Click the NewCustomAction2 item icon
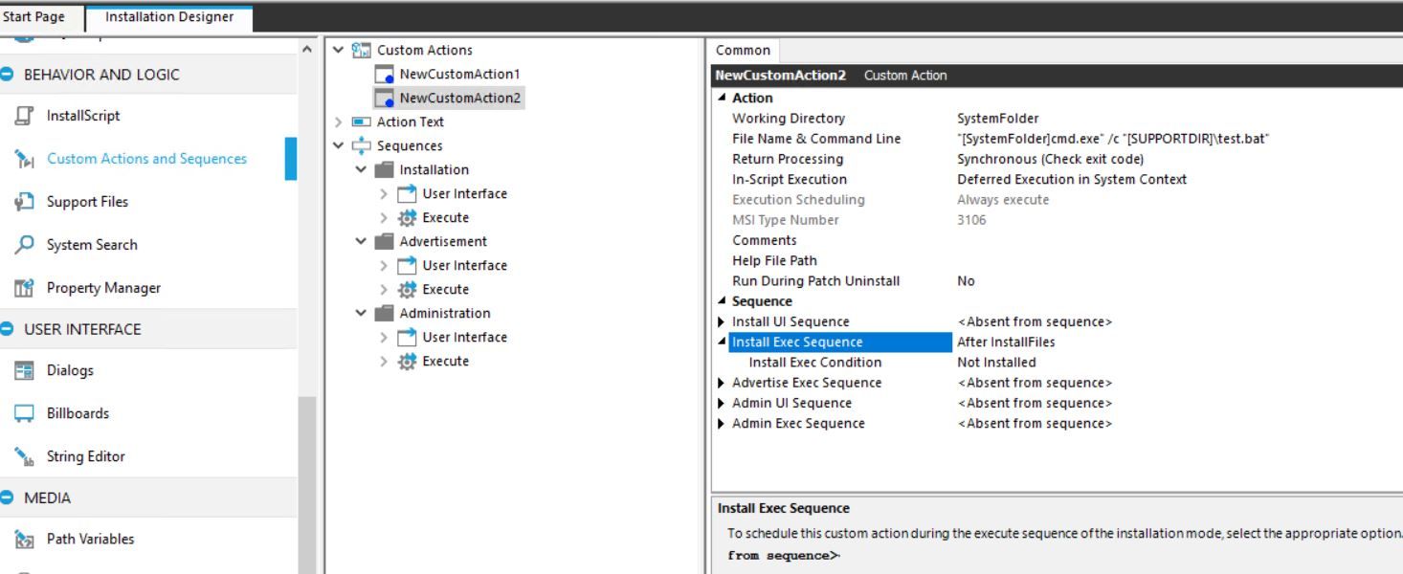 pos(385,99)
